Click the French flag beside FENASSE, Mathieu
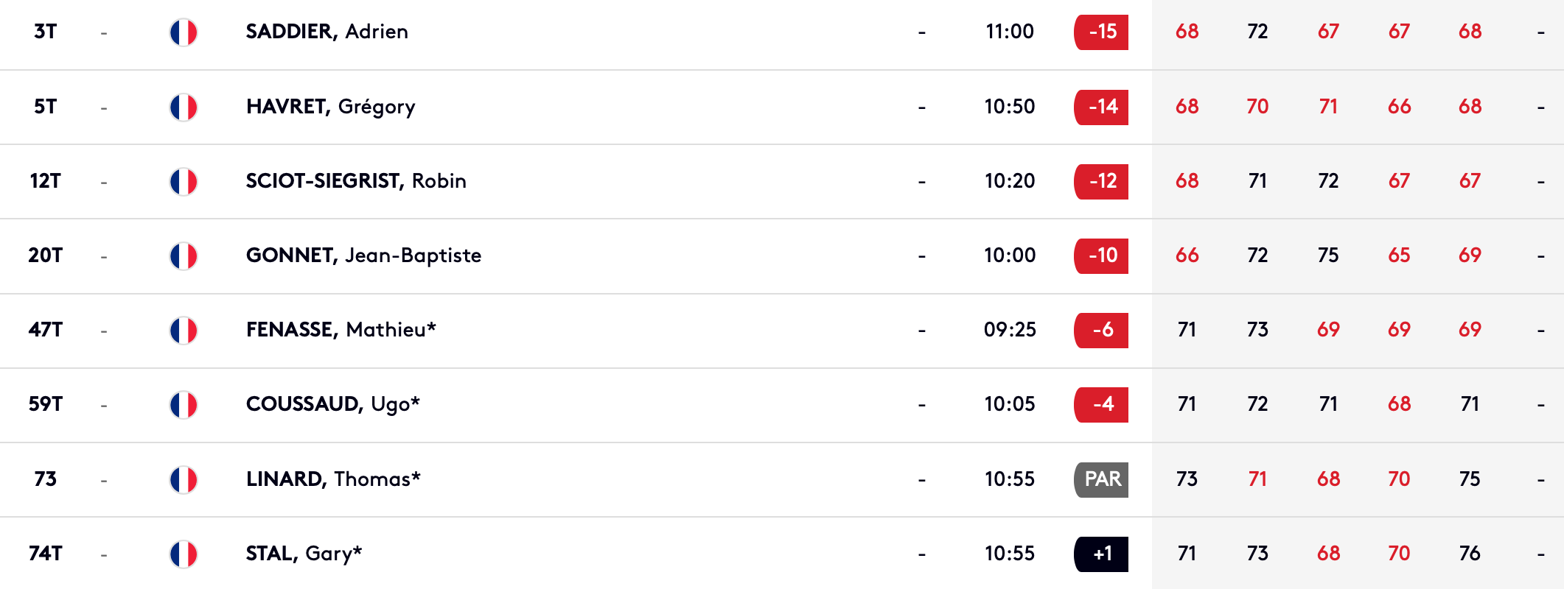The height and width of the screenshot is (589, 1564). (x=184, y=331)
